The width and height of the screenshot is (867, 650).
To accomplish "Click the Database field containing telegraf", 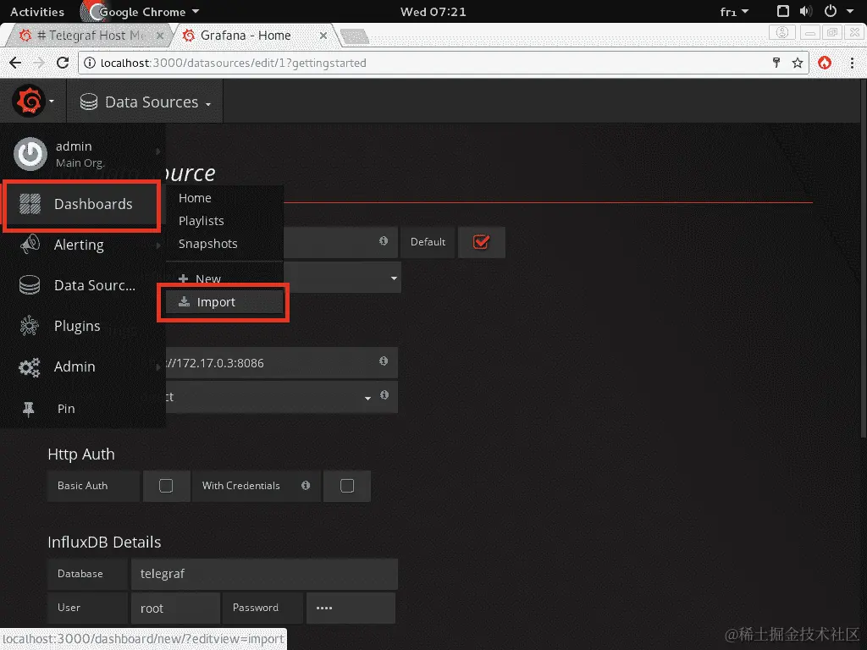I will click(264, 574).
